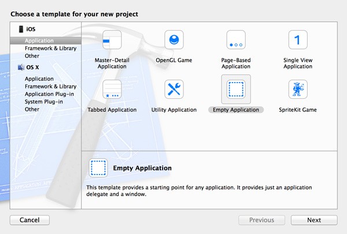This screenshot has width=347, height=234.
Task: Click the Empty Application template icon
Action: [236, 90]
